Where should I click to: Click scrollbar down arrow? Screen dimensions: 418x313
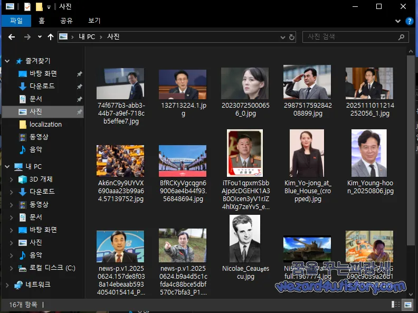pos(411,295)
